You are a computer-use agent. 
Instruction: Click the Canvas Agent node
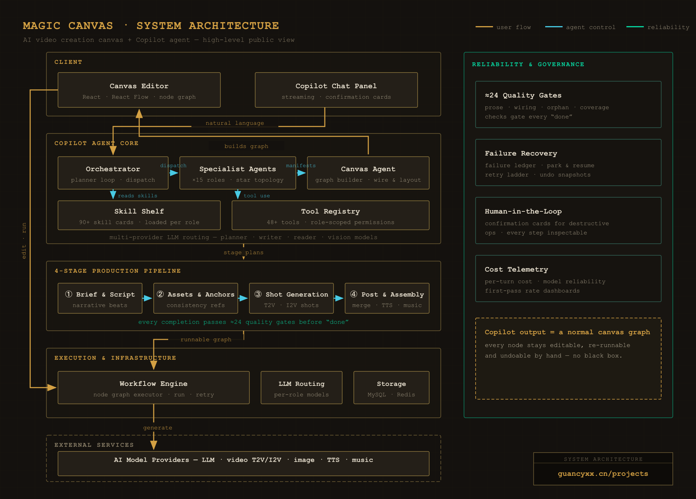pyautogui.click(x=368, y=173)
